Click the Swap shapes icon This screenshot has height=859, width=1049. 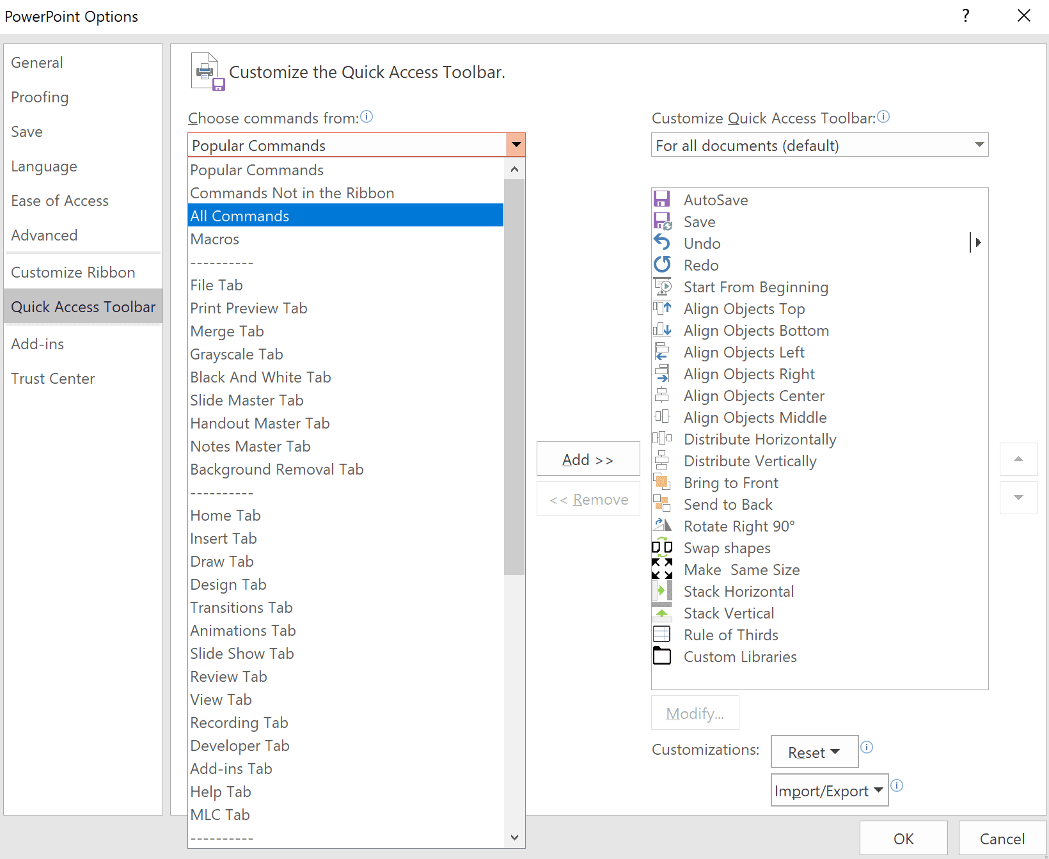point(662,547)
